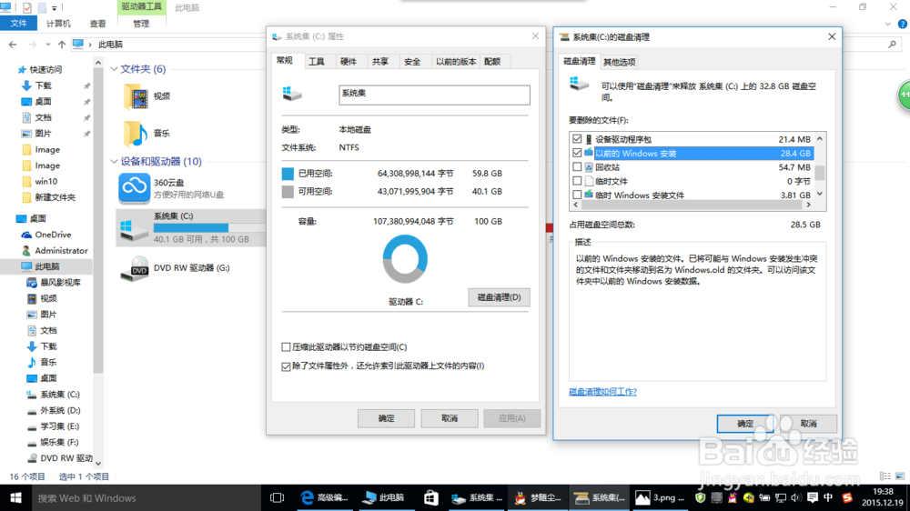Click the 搜索 Web 和 Windows box

pyautogui.click(x=147, y=497)
